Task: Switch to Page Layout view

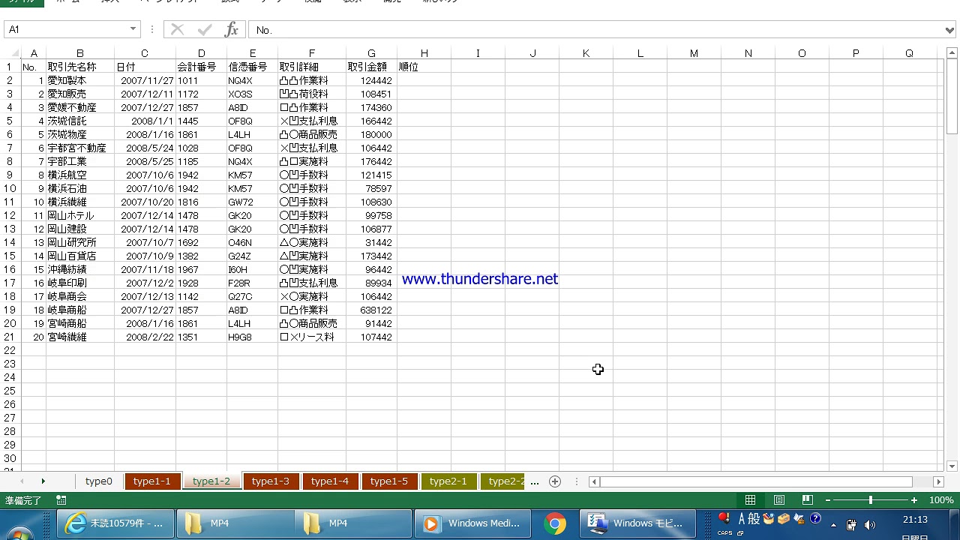Action: coord(779,500)
